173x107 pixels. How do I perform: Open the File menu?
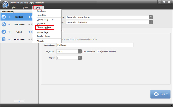coord(14,7)
